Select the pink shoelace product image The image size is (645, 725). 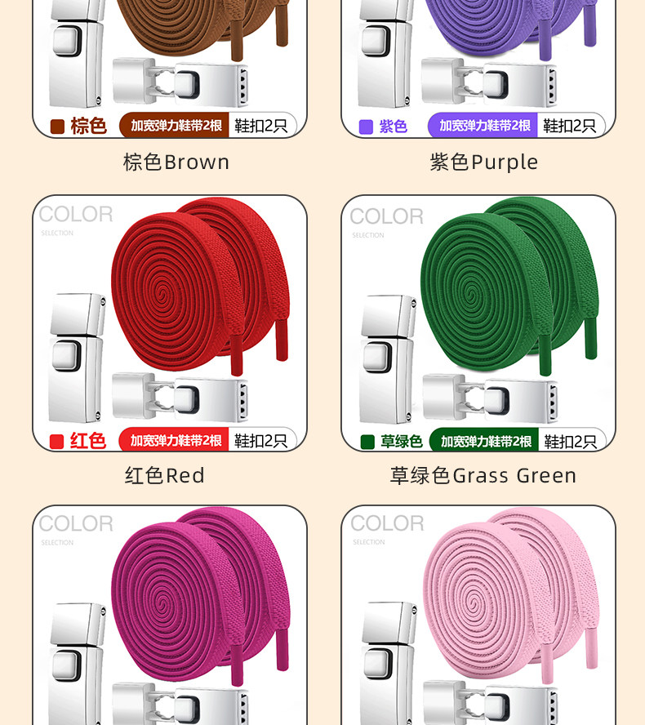(478, 615)
